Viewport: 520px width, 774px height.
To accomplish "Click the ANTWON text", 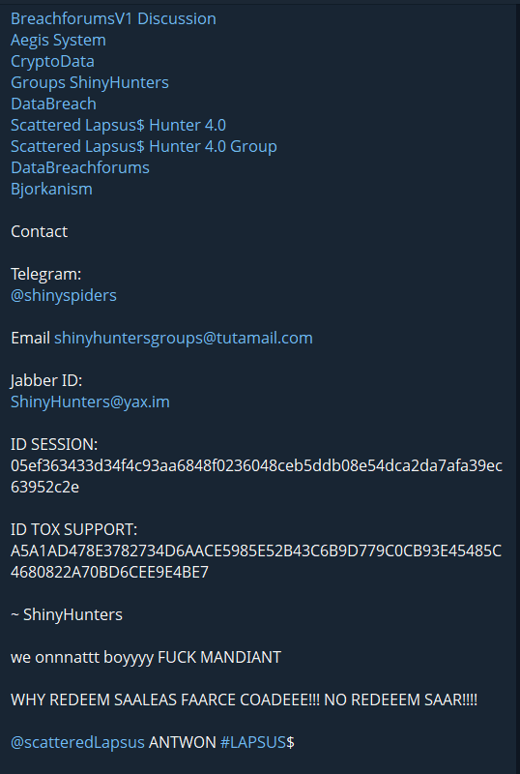I will tap(183, 742).
